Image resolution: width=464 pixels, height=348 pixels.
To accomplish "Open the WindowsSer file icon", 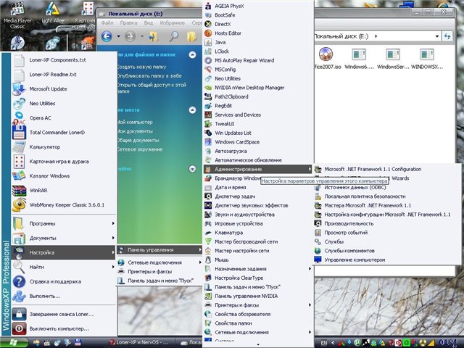I will pos(393,59).
